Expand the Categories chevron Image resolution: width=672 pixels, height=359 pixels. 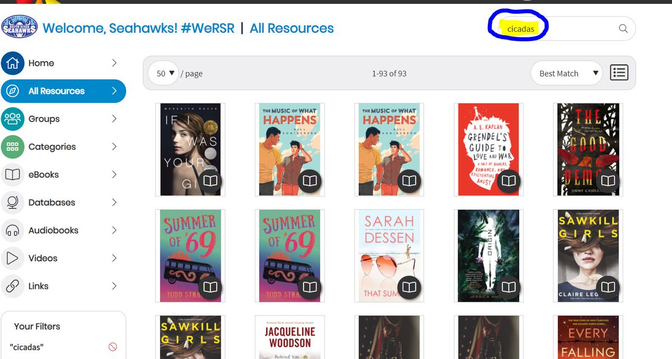click(114, 147)
